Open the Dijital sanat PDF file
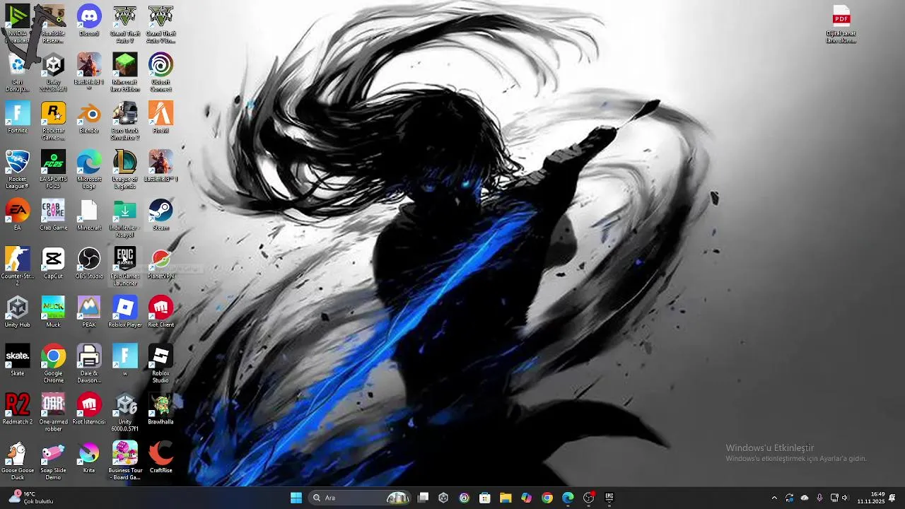This screenshot has width=905, height=509. (841, 24)
